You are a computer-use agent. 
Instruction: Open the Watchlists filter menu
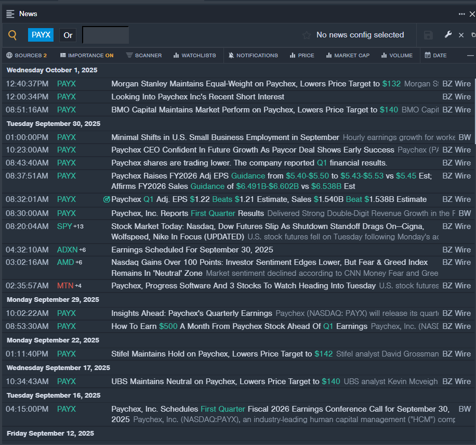coord(194,55)
